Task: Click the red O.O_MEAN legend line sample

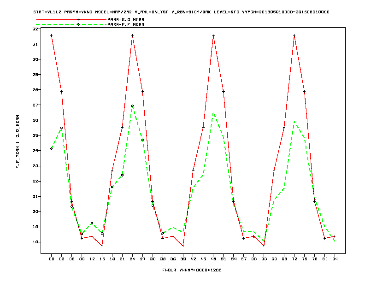Action: [x=71, y=19]
